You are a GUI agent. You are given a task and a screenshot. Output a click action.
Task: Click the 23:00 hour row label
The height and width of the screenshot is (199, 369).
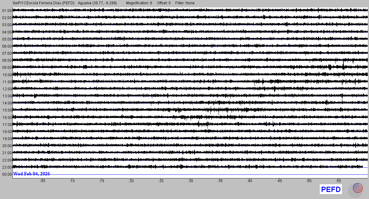click(6, 167)
